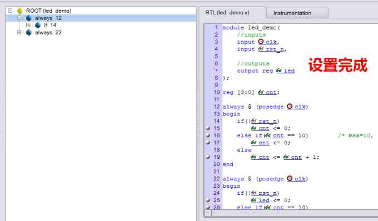Image resolution: width=378 pixels, height=221 pixels.
Task: Click green glasses icon beside led on line 7
Action: 279,71
